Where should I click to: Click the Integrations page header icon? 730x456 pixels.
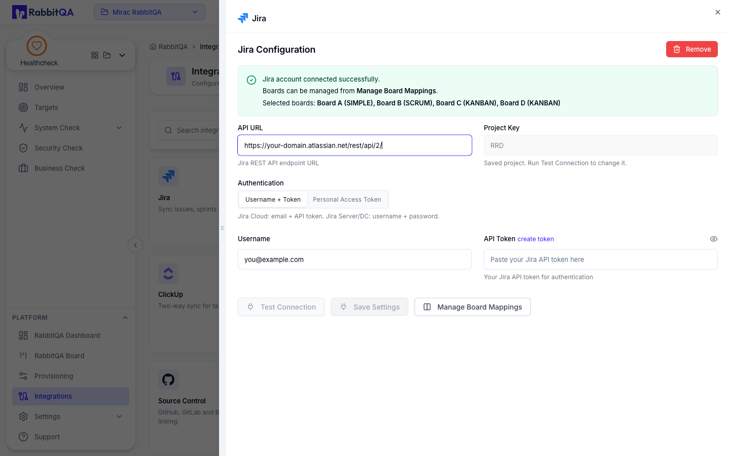(176, 77)
